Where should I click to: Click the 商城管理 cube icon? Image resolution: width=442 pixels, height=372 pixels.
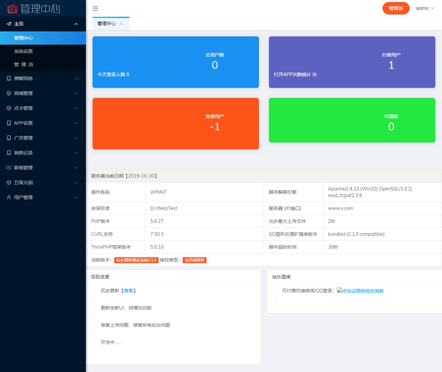click(9, 94)
